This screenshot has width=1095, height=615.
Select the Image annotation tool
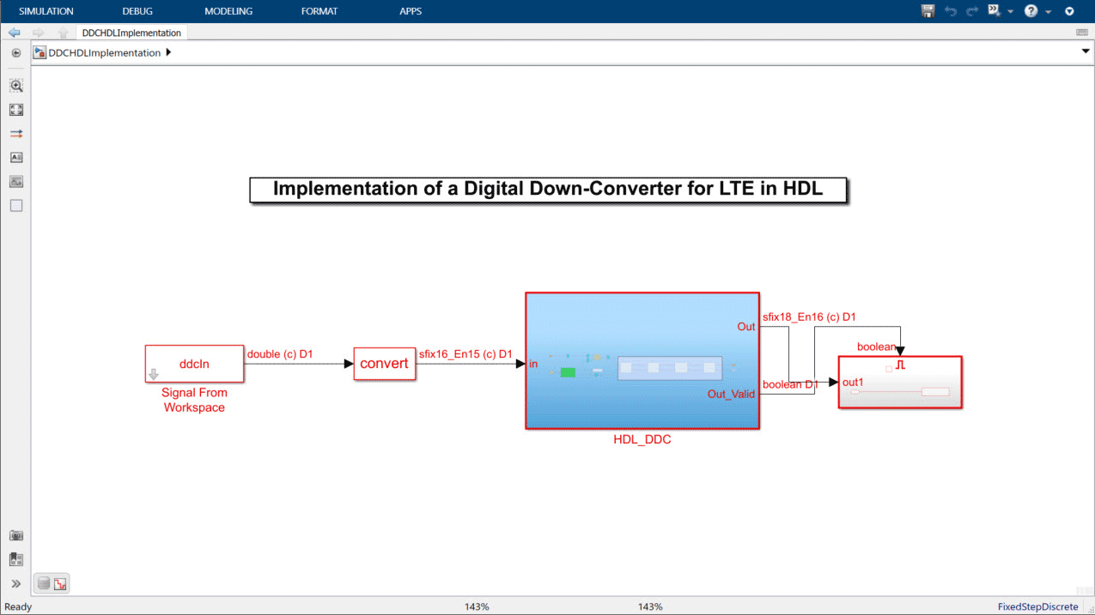click(x=16, y=182)
